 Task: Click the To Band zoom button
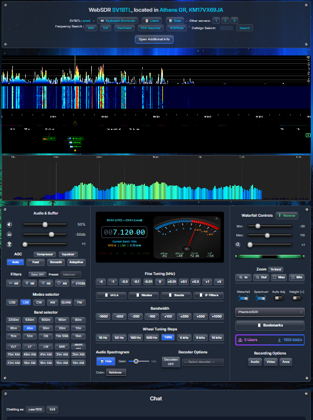coord(276,269)
